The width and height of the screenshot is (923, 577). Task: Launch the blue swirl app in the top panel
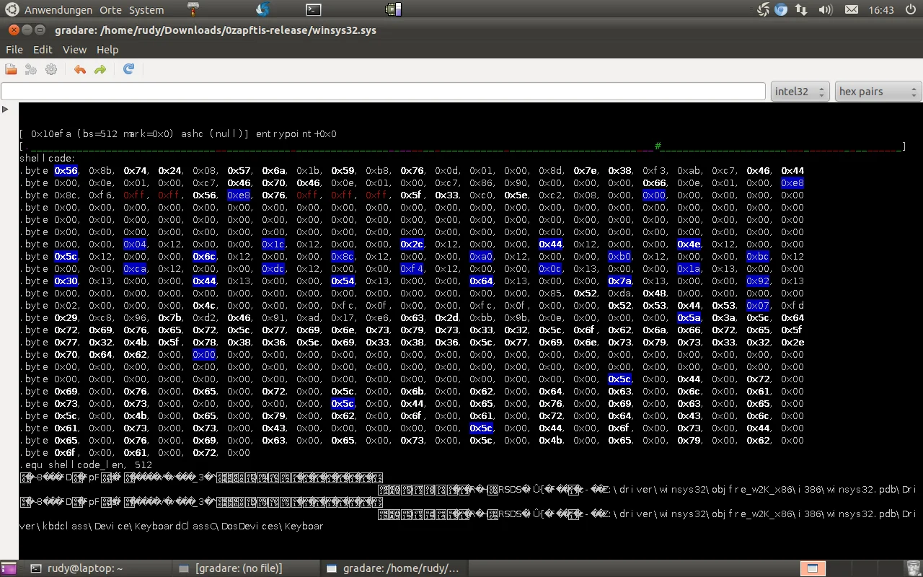point(262,9)
